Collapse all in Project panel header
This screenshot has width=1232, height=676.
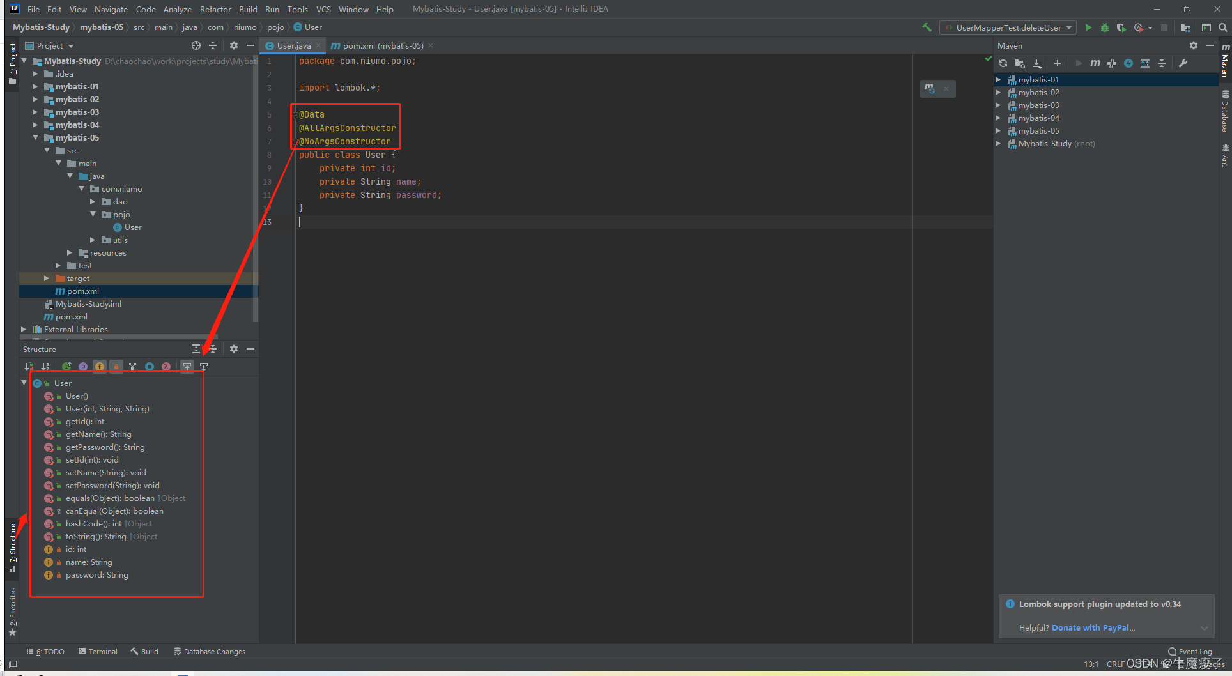pos(213,45)
